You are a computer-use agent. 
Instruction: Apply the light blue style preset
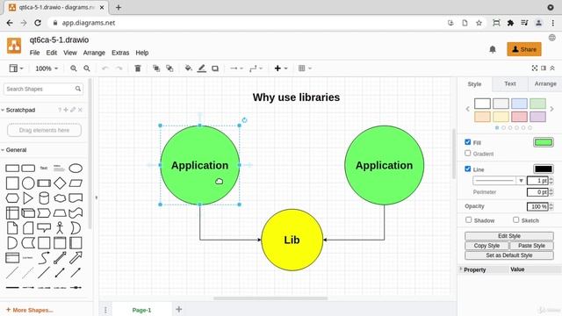tap(519, 104)
